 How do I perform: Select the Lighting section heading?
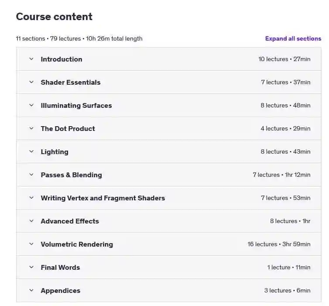(55, 152)
